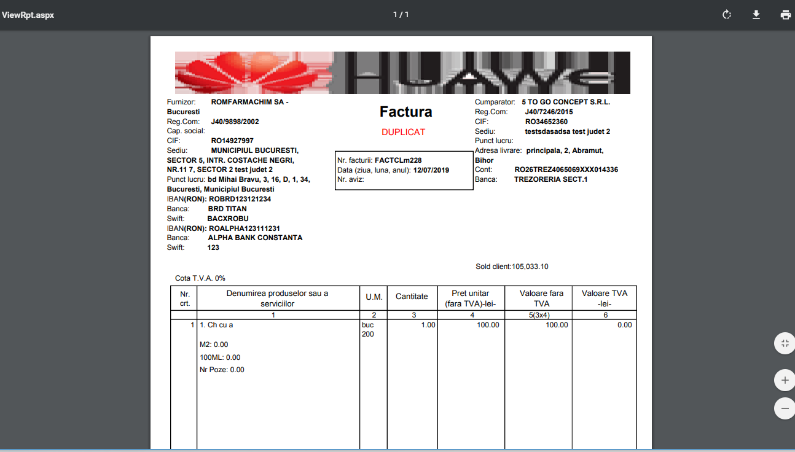Select the invoice number FACTCLm228
795x452 pixels.
398,160
